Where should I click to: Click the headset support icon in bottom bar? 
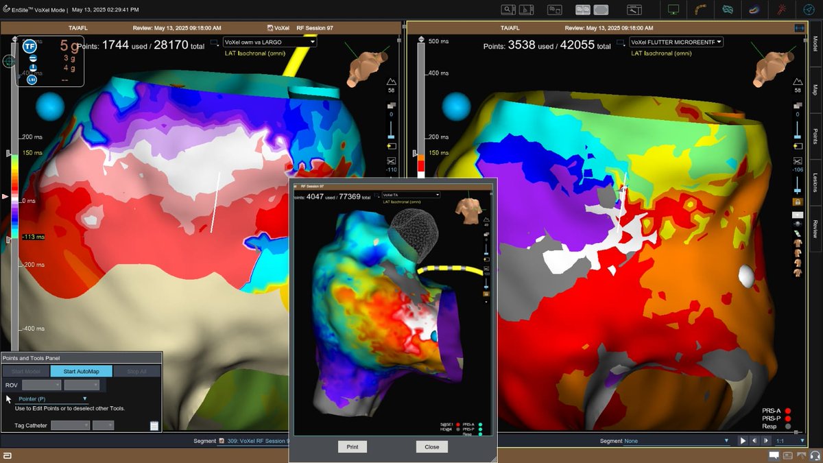point(814,455)
